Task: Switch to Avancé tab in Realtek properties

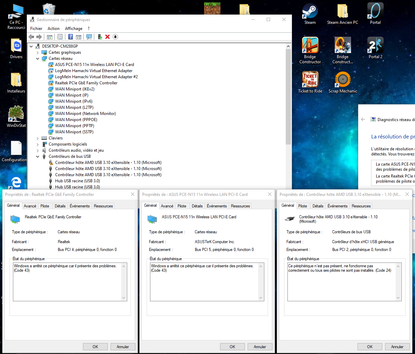Action: point(30,206)
